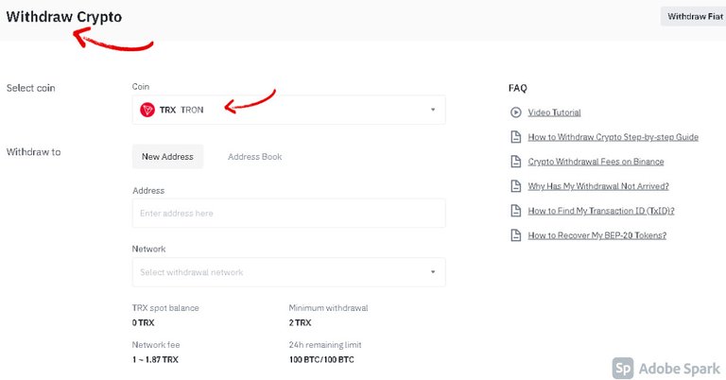
Task: Open How to Find My Transaction ID link
Action: click(601, 211)
